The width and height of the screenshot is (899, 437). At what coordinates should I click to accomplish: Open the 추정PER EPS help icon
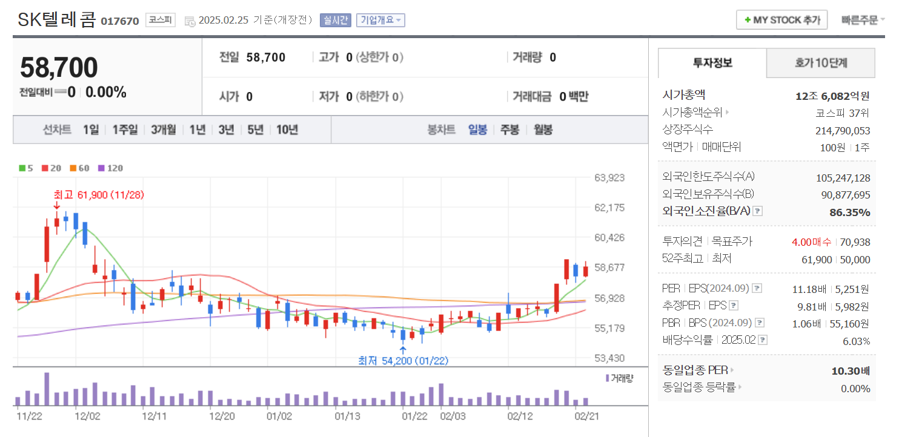(x=734, y=306)
